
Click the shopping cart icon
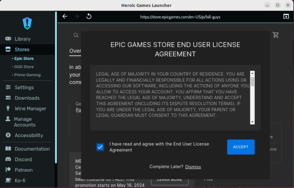pyautogui.click(x=276, y=35)
